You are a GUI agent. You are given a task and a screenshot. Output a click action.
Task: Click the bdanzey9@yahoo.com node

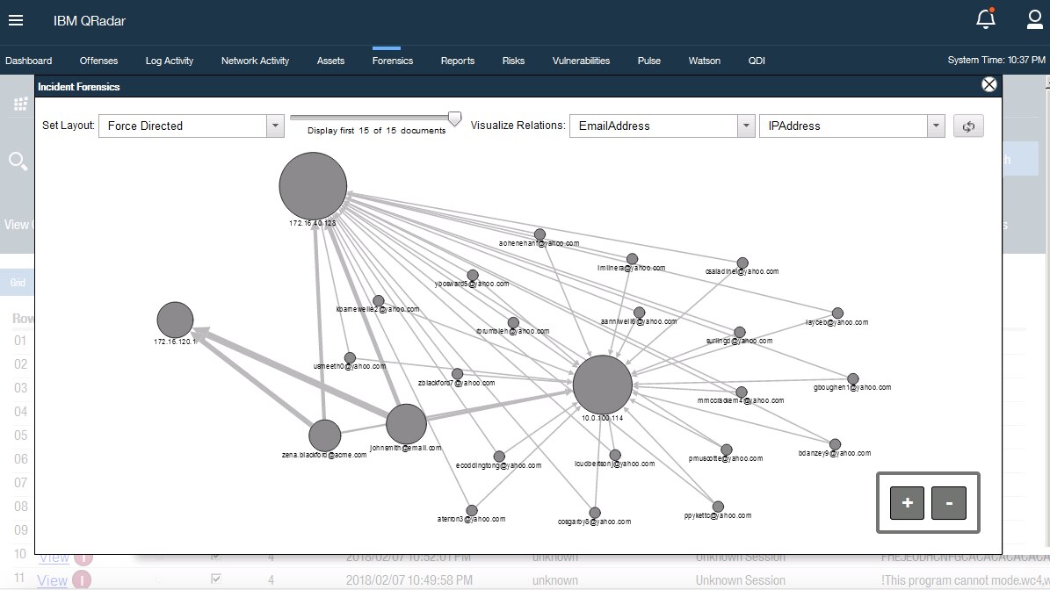point(835,444)
